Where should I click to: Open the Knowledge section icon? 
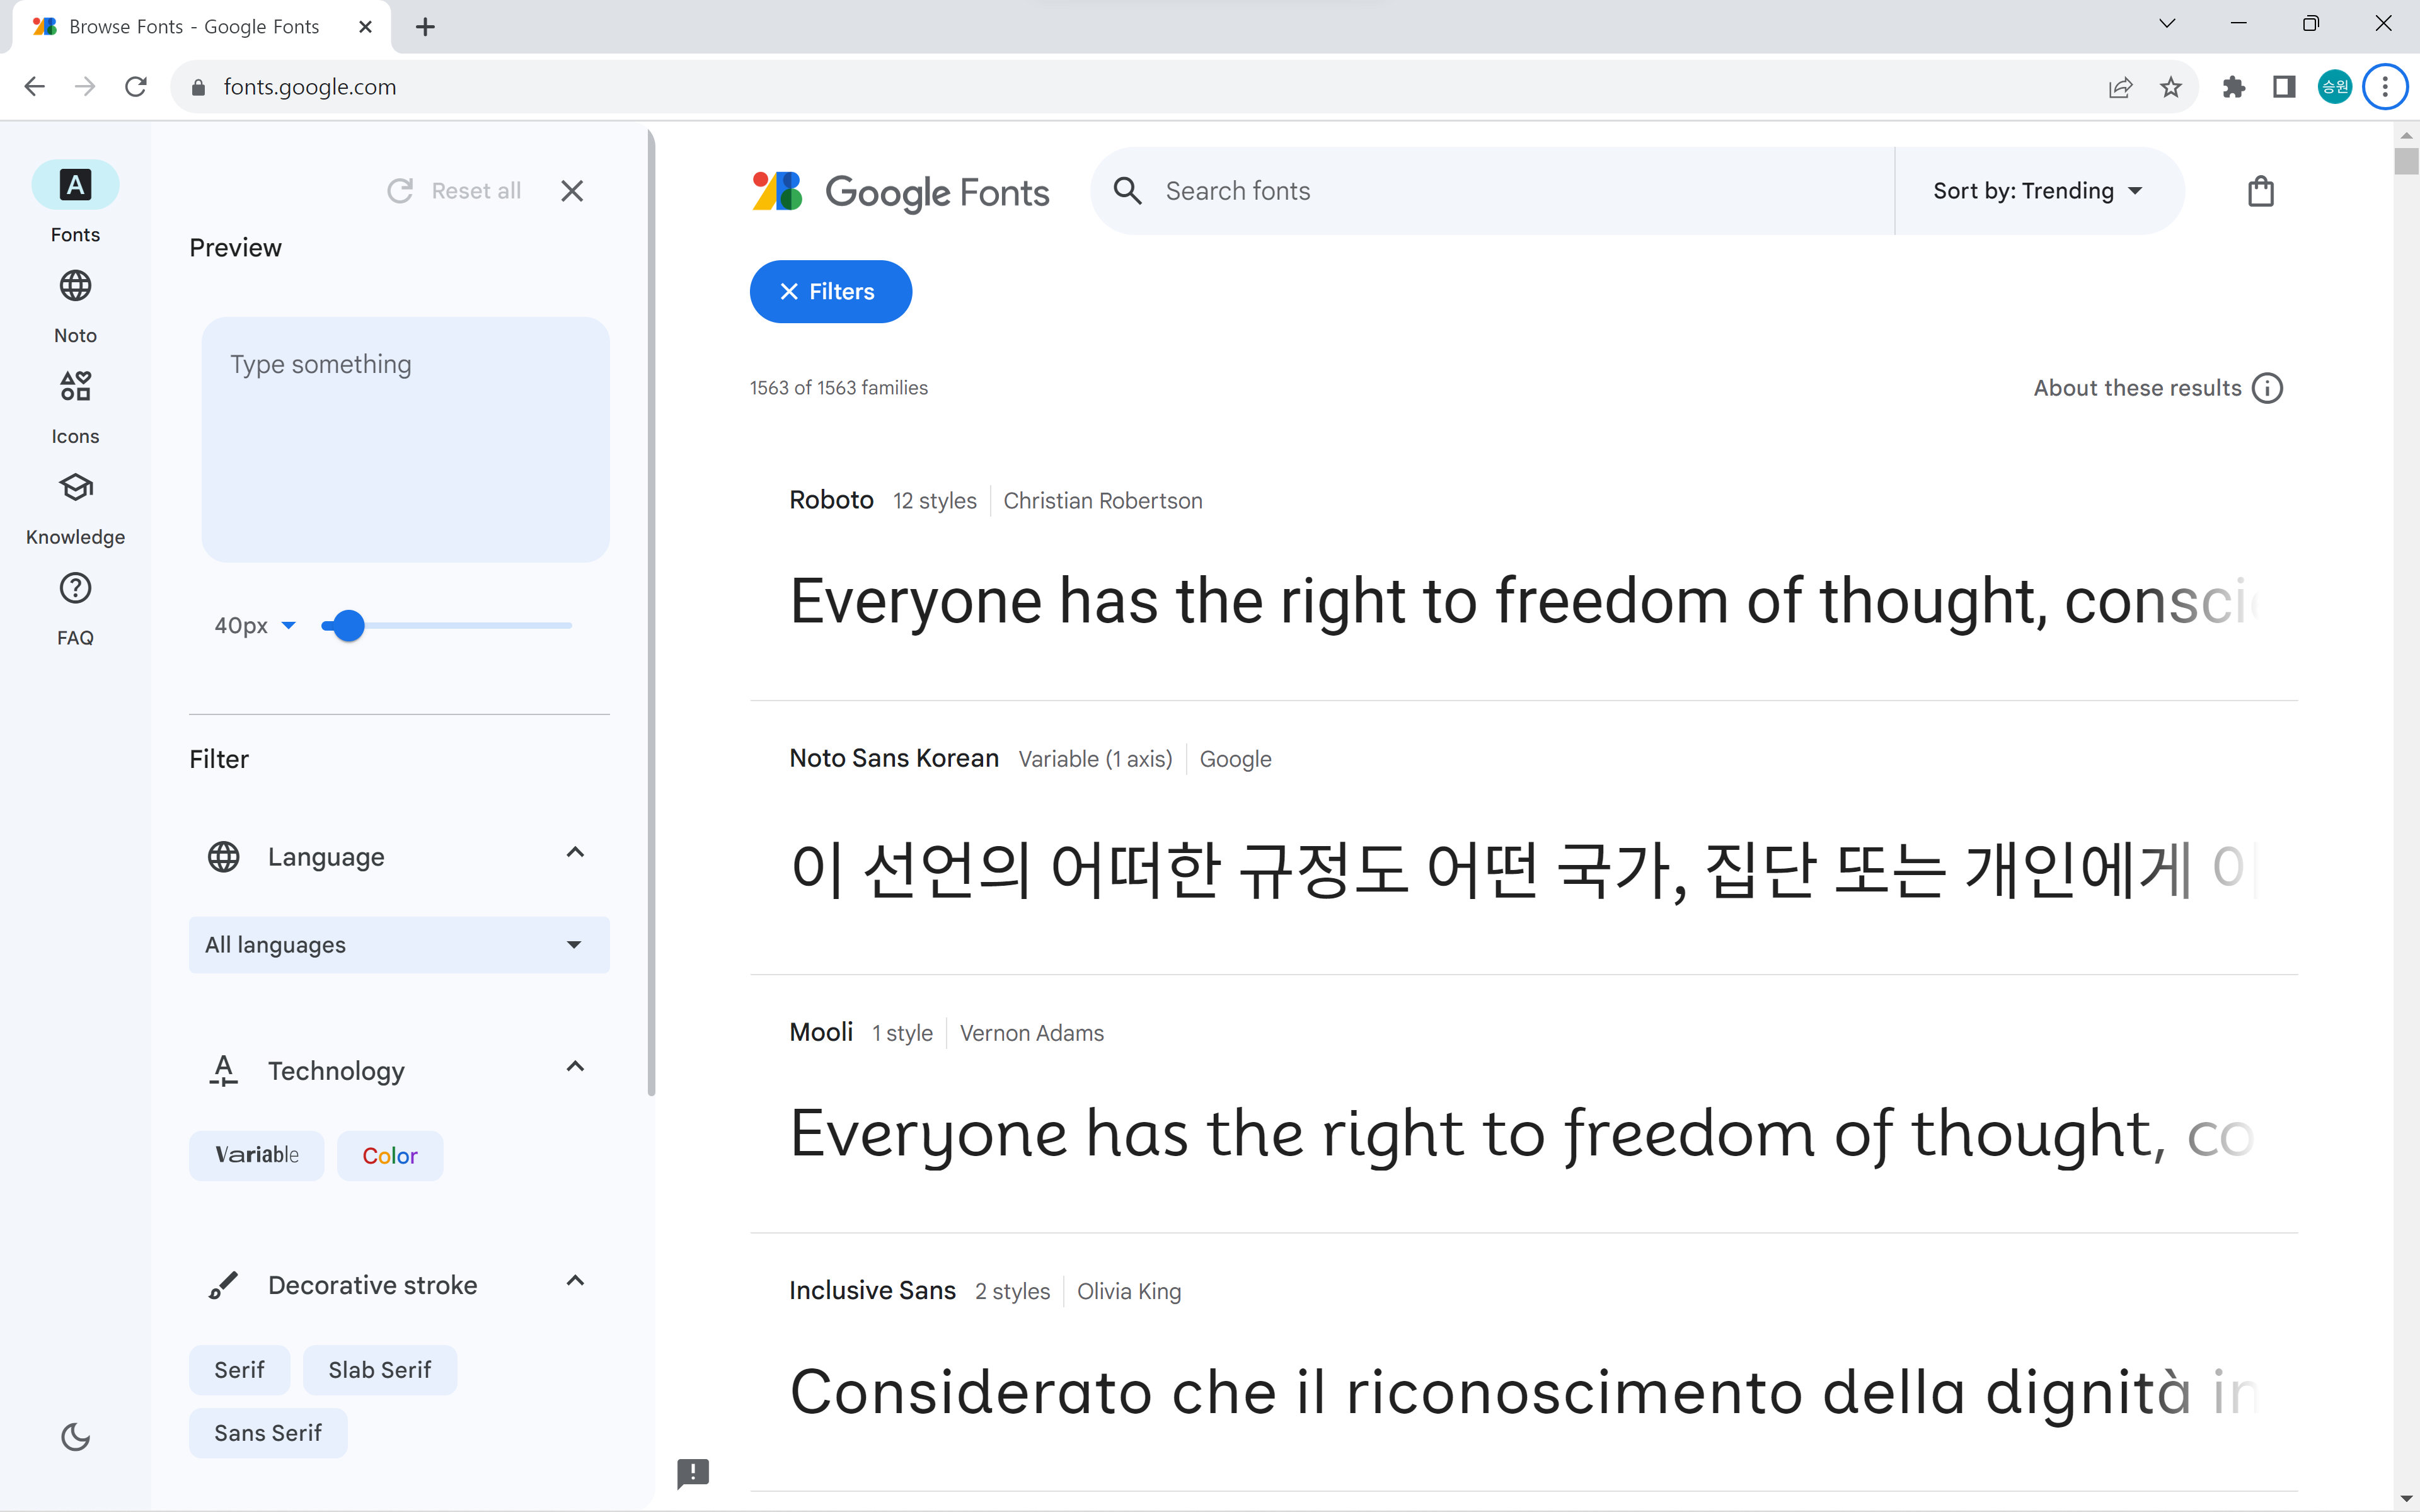75,487
